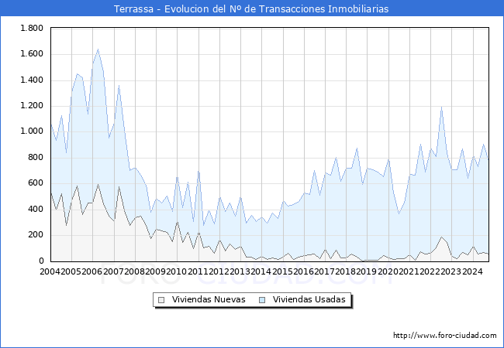Click the 0 y-axis label

coord(41,261)
